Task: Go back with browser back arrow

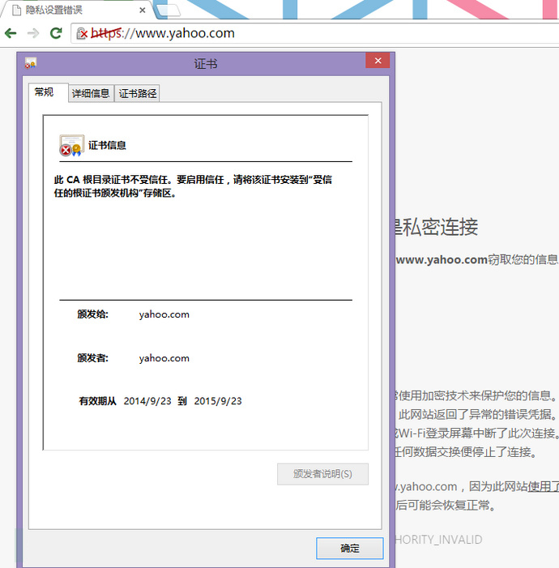Action: tap(11, 33)
